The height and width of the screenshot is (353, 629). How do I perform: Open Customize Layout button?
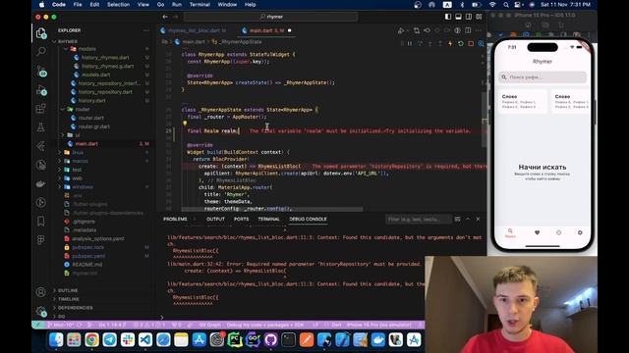(479, 17)
